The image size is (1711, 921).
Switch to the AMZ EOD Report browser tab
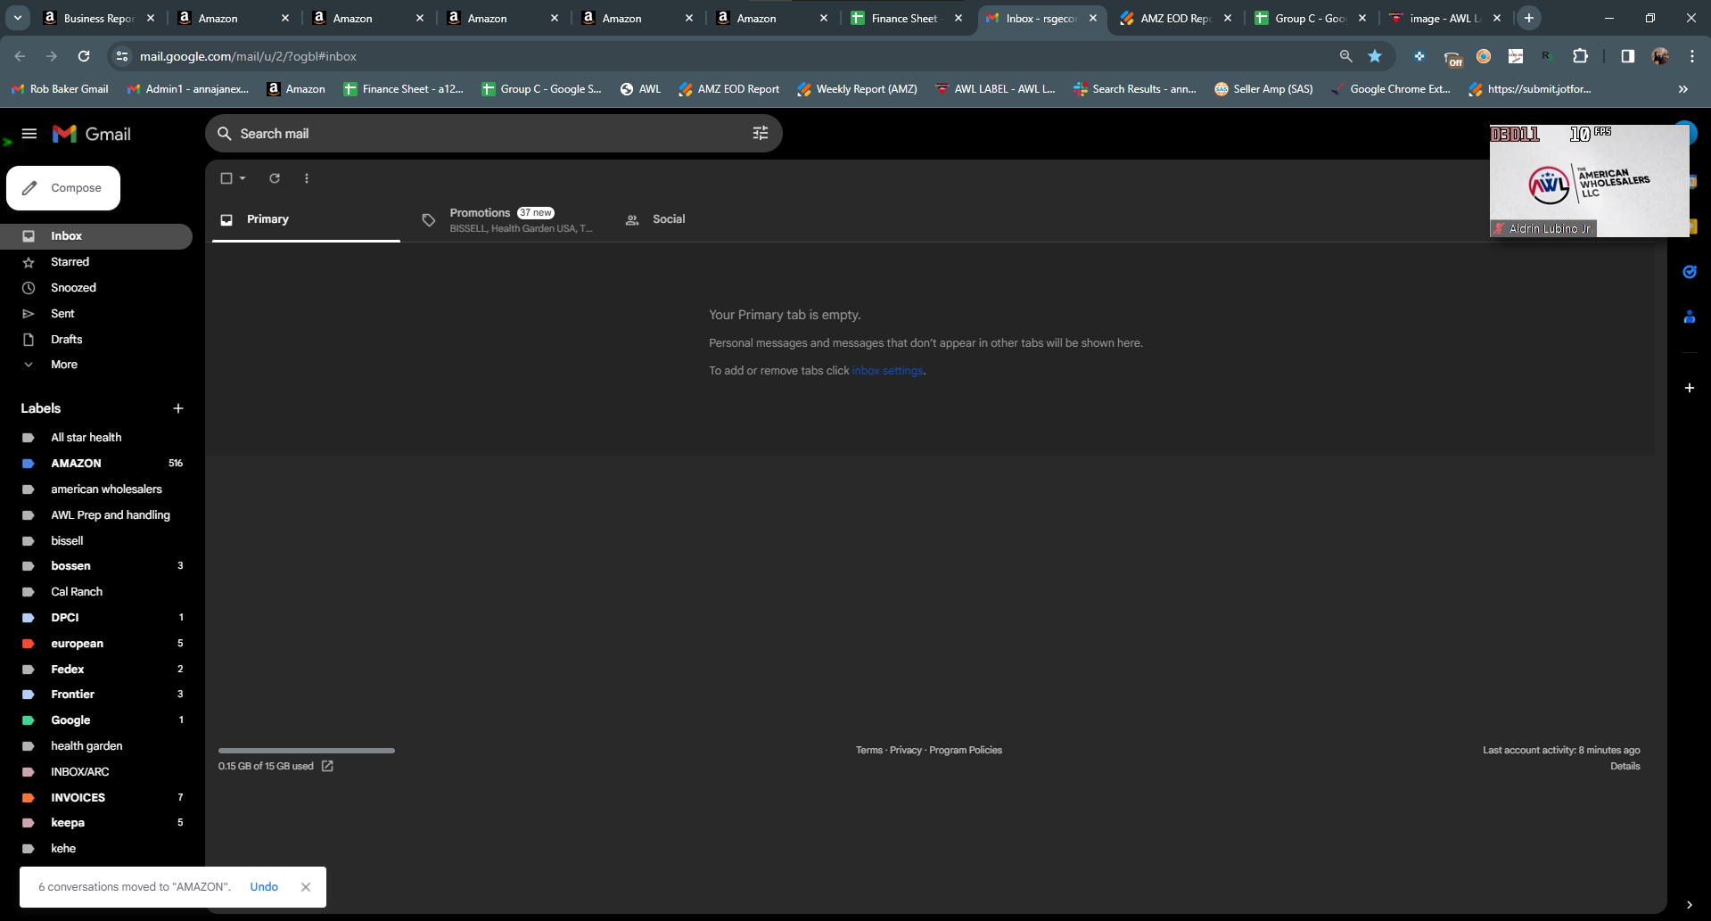coord(1176,18)
